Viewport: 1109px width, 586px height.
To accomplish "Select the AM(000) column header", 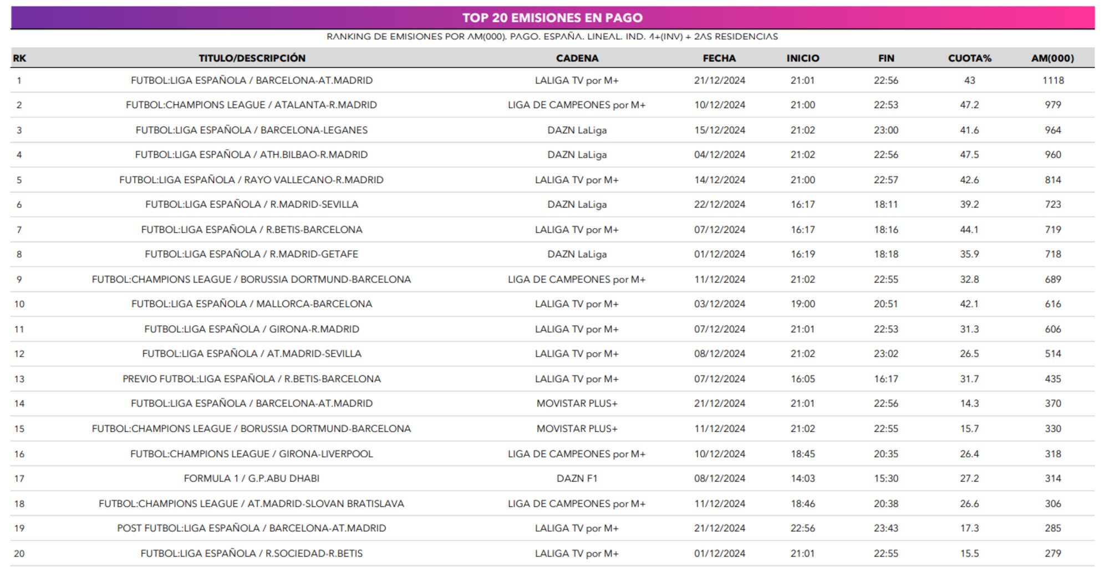I will (1052, 58).
